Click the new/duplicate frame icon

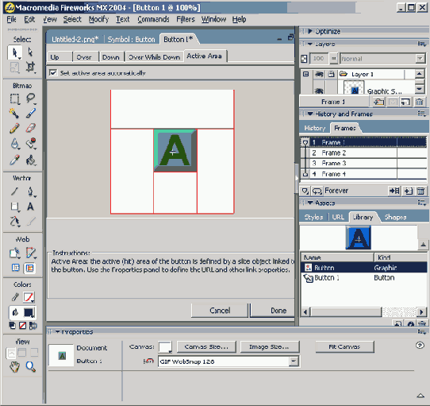pos(409,191)
